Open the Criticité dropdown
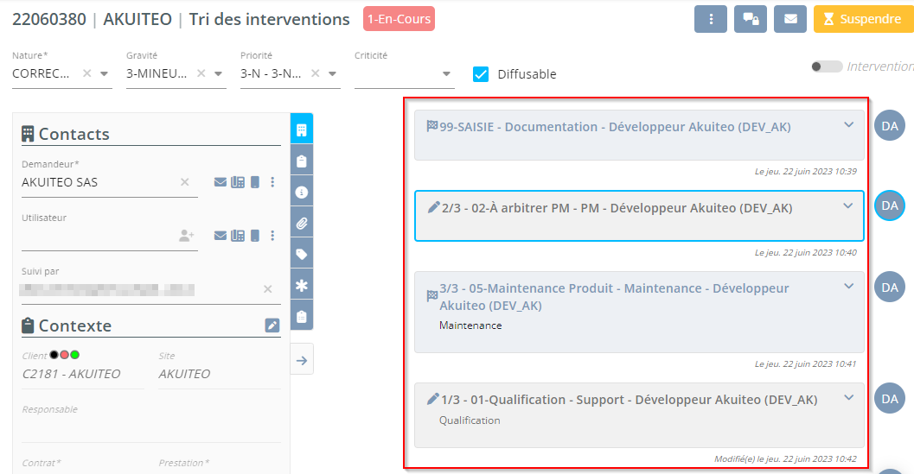 tap(446, 74)
